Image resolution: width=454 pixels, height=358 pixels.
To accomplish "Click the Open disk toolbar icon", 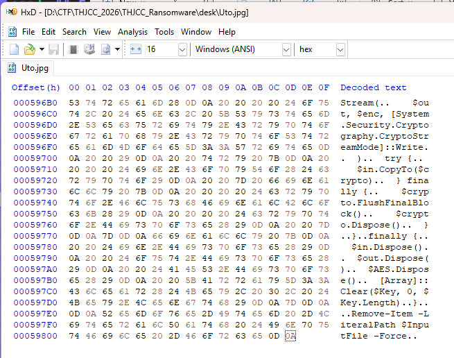I will click(x=89, y=49).
